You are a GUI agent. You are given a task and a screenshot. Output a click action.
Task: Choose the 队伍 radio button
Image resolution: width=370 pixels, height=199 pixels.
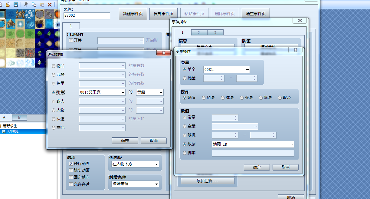[54, 119]
